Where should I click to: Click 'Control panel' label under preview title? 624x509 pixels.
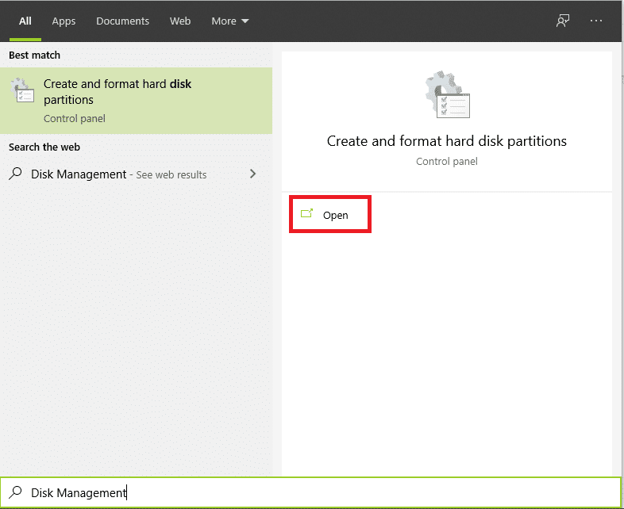(447, 162)
